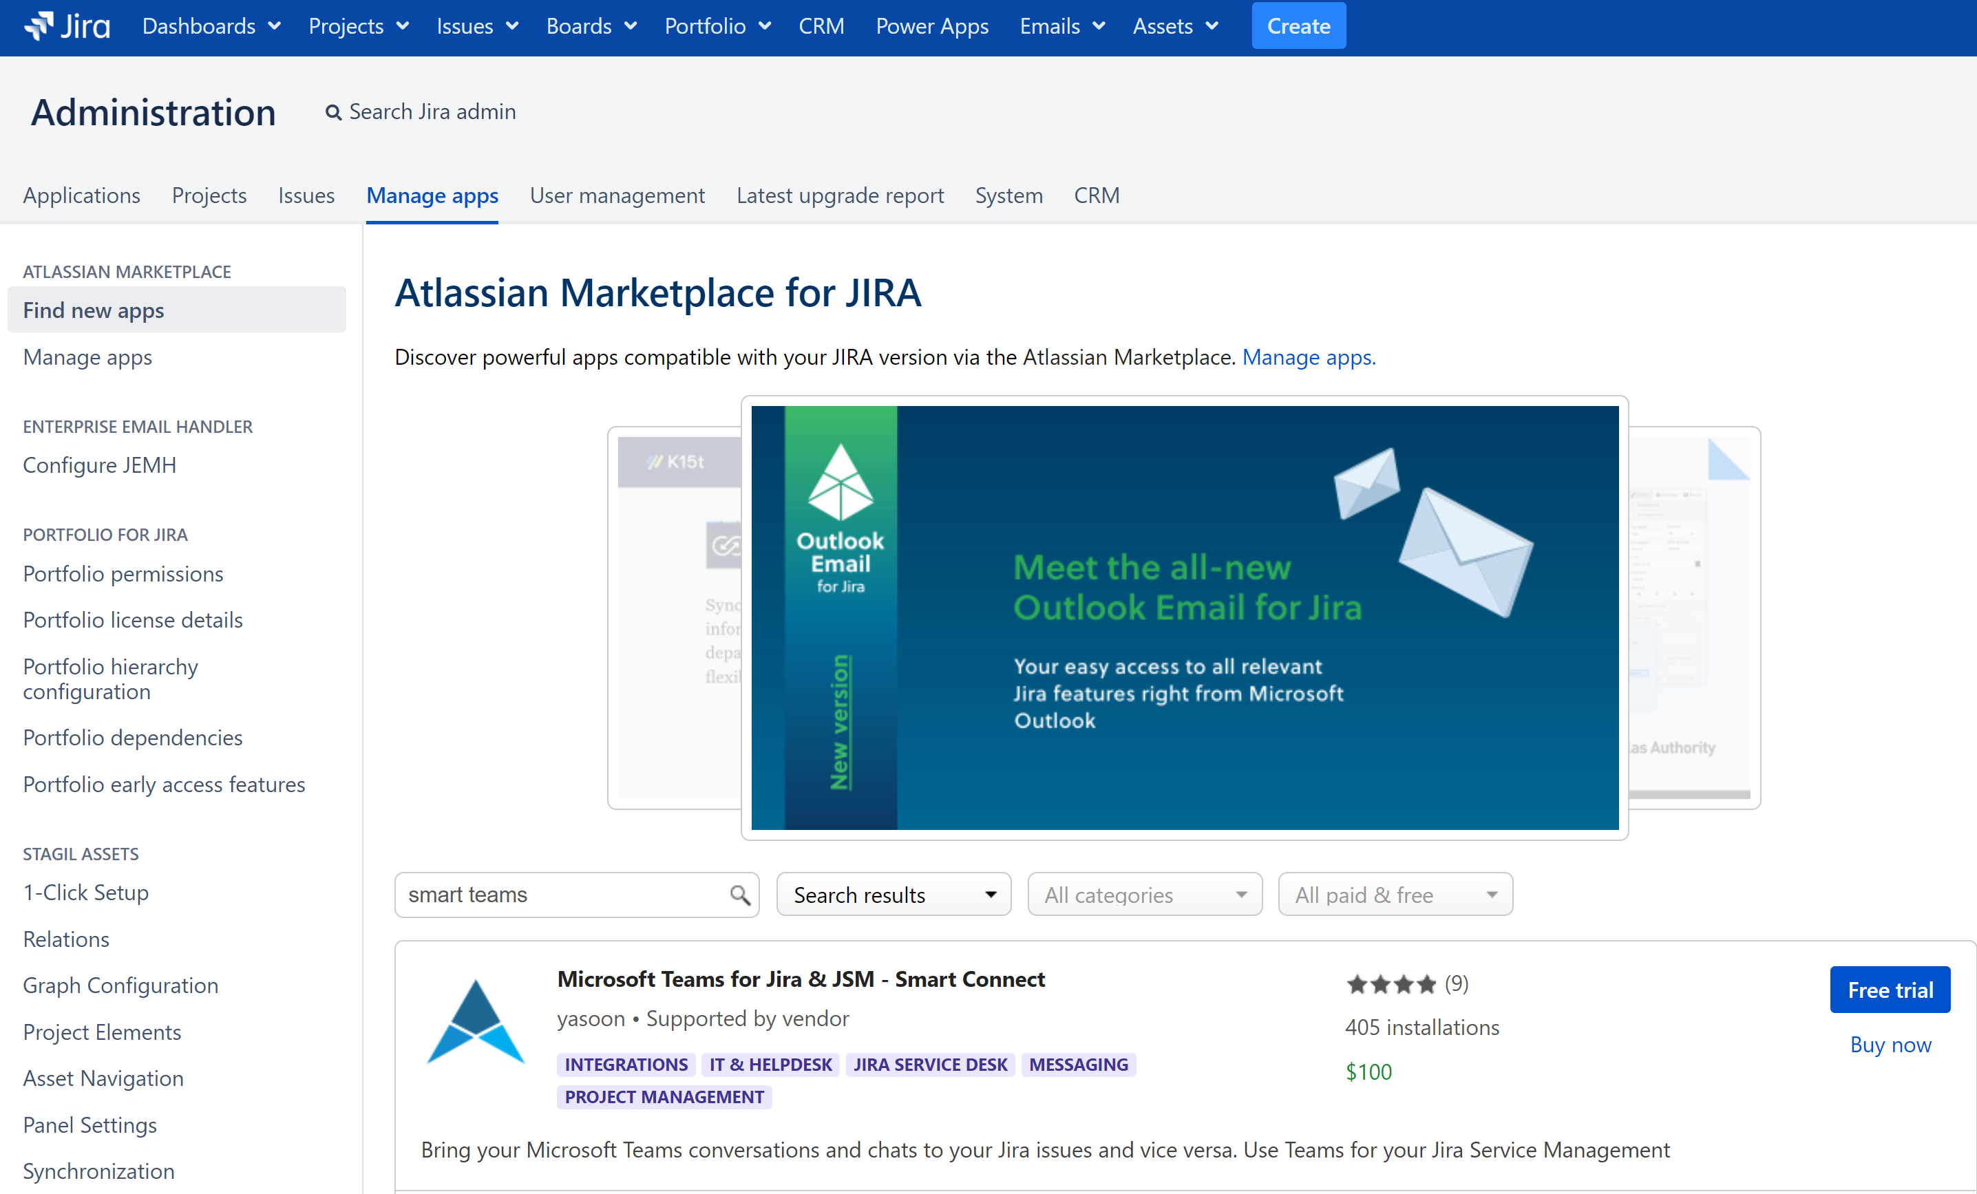Open the All paid & free dropdown
This screenshot has height=1194, width=1977.
click(1395, 895)
